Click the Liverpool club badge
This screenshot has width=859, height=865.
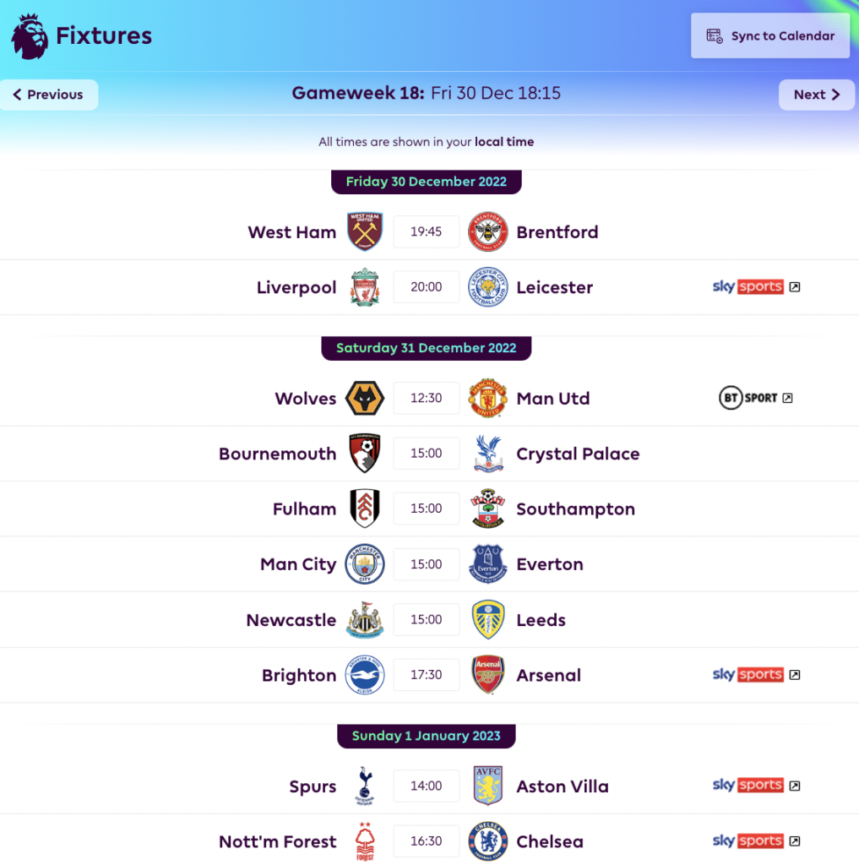(x=365, y=286)
